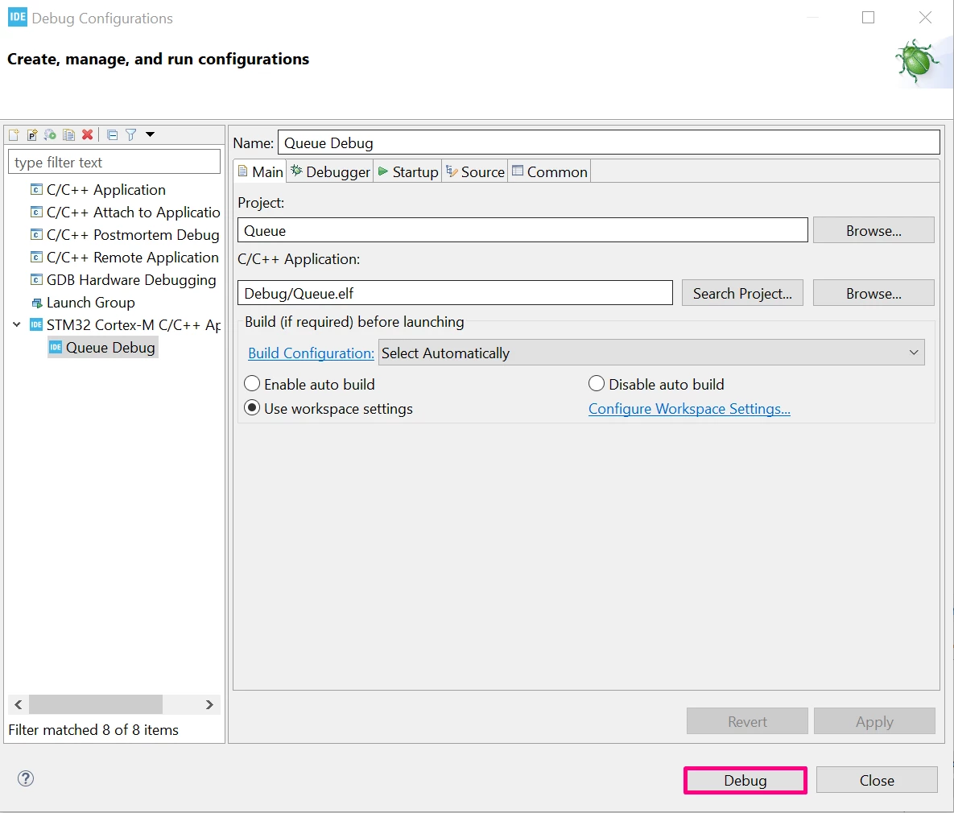Click the filter text search field

coord(114,162)
